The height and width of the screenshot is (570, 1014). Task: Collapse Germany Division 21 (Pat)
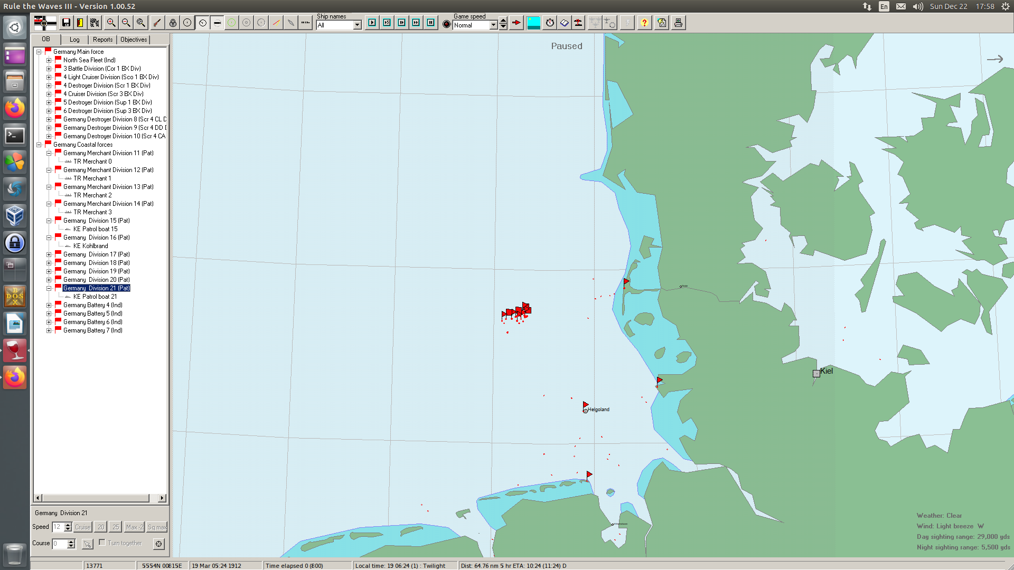tap(49, 288)
